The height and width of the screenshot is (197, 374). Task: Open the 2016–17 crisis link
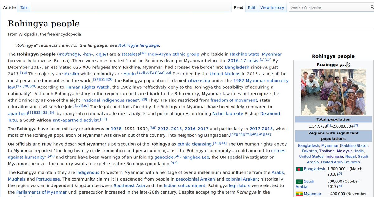click(x=243, y=61)
